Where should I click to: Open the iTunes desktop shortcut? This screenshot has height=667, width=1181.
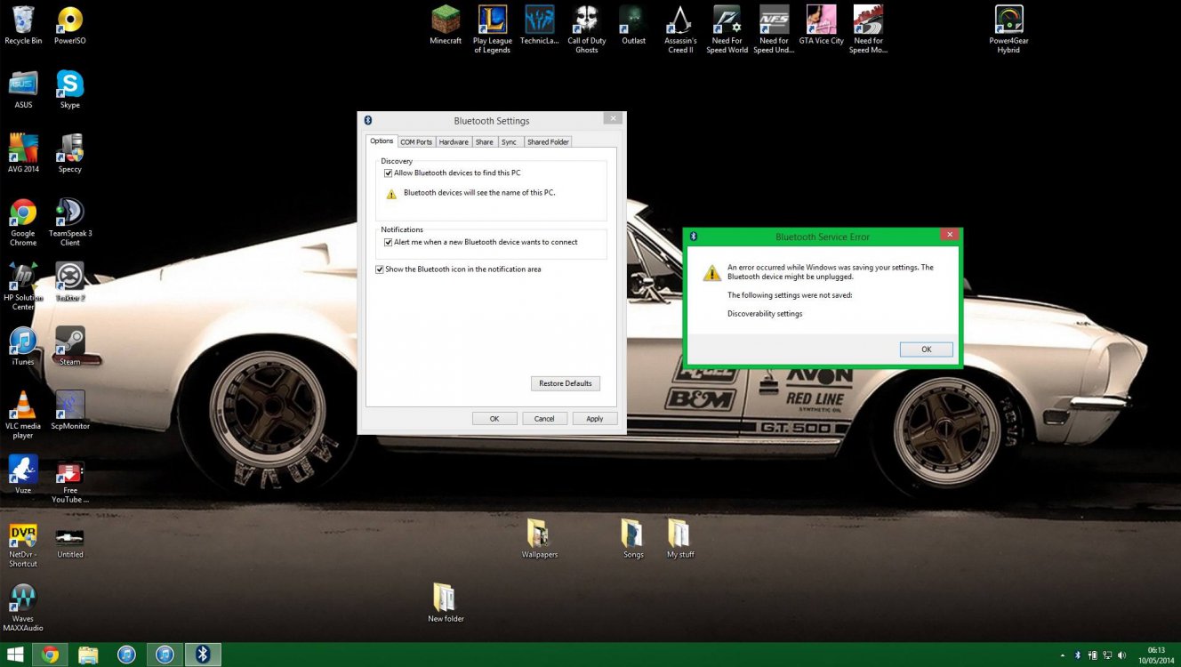coord(23,346)
